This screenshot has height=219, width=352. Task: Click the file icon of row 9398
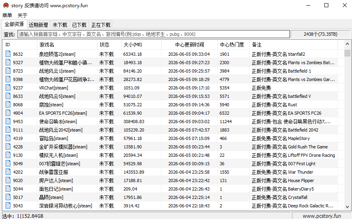click(x=8, y=79)
